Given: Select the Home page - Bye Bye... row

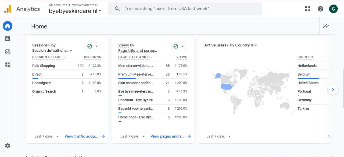Looking at the screenshot, I should (x=153, y=117).
